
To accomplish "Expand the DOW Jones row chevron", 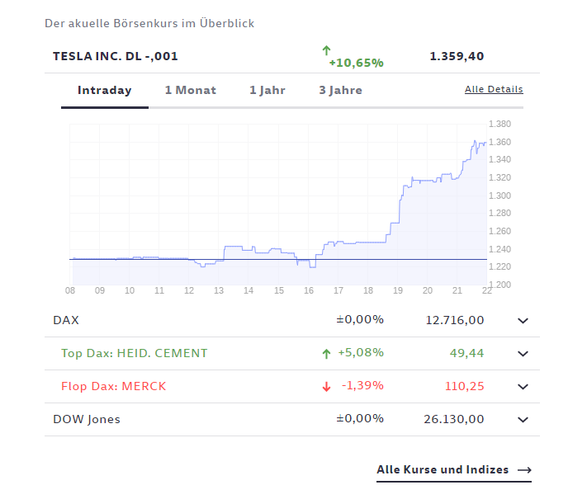I will [523, 420].
